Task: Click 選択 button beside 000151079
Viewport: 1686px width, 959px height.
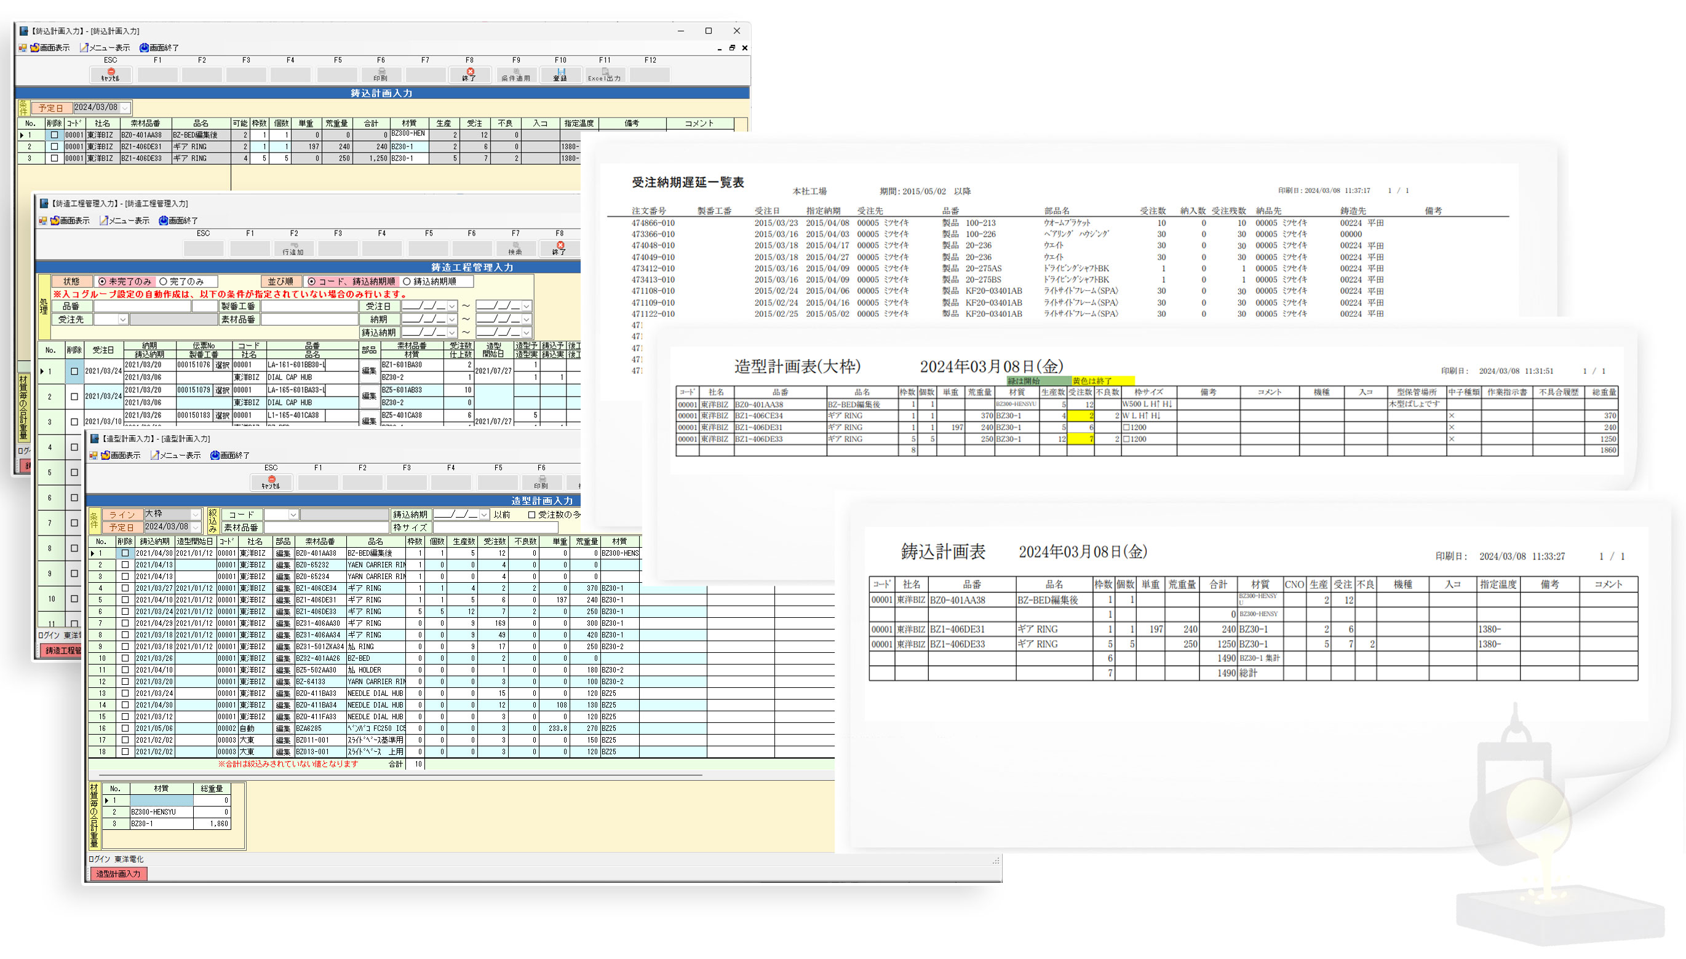Action: 222,390
